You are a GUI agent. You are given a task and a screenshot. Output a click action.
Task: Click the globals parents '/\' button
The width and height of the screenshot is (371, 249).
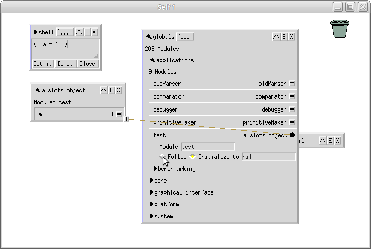tap(277, 37)
